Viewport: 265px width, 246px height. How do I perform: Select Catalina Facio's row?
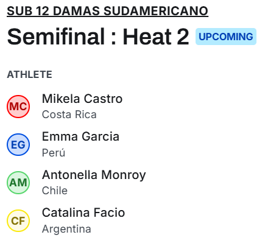pos(132,220)
